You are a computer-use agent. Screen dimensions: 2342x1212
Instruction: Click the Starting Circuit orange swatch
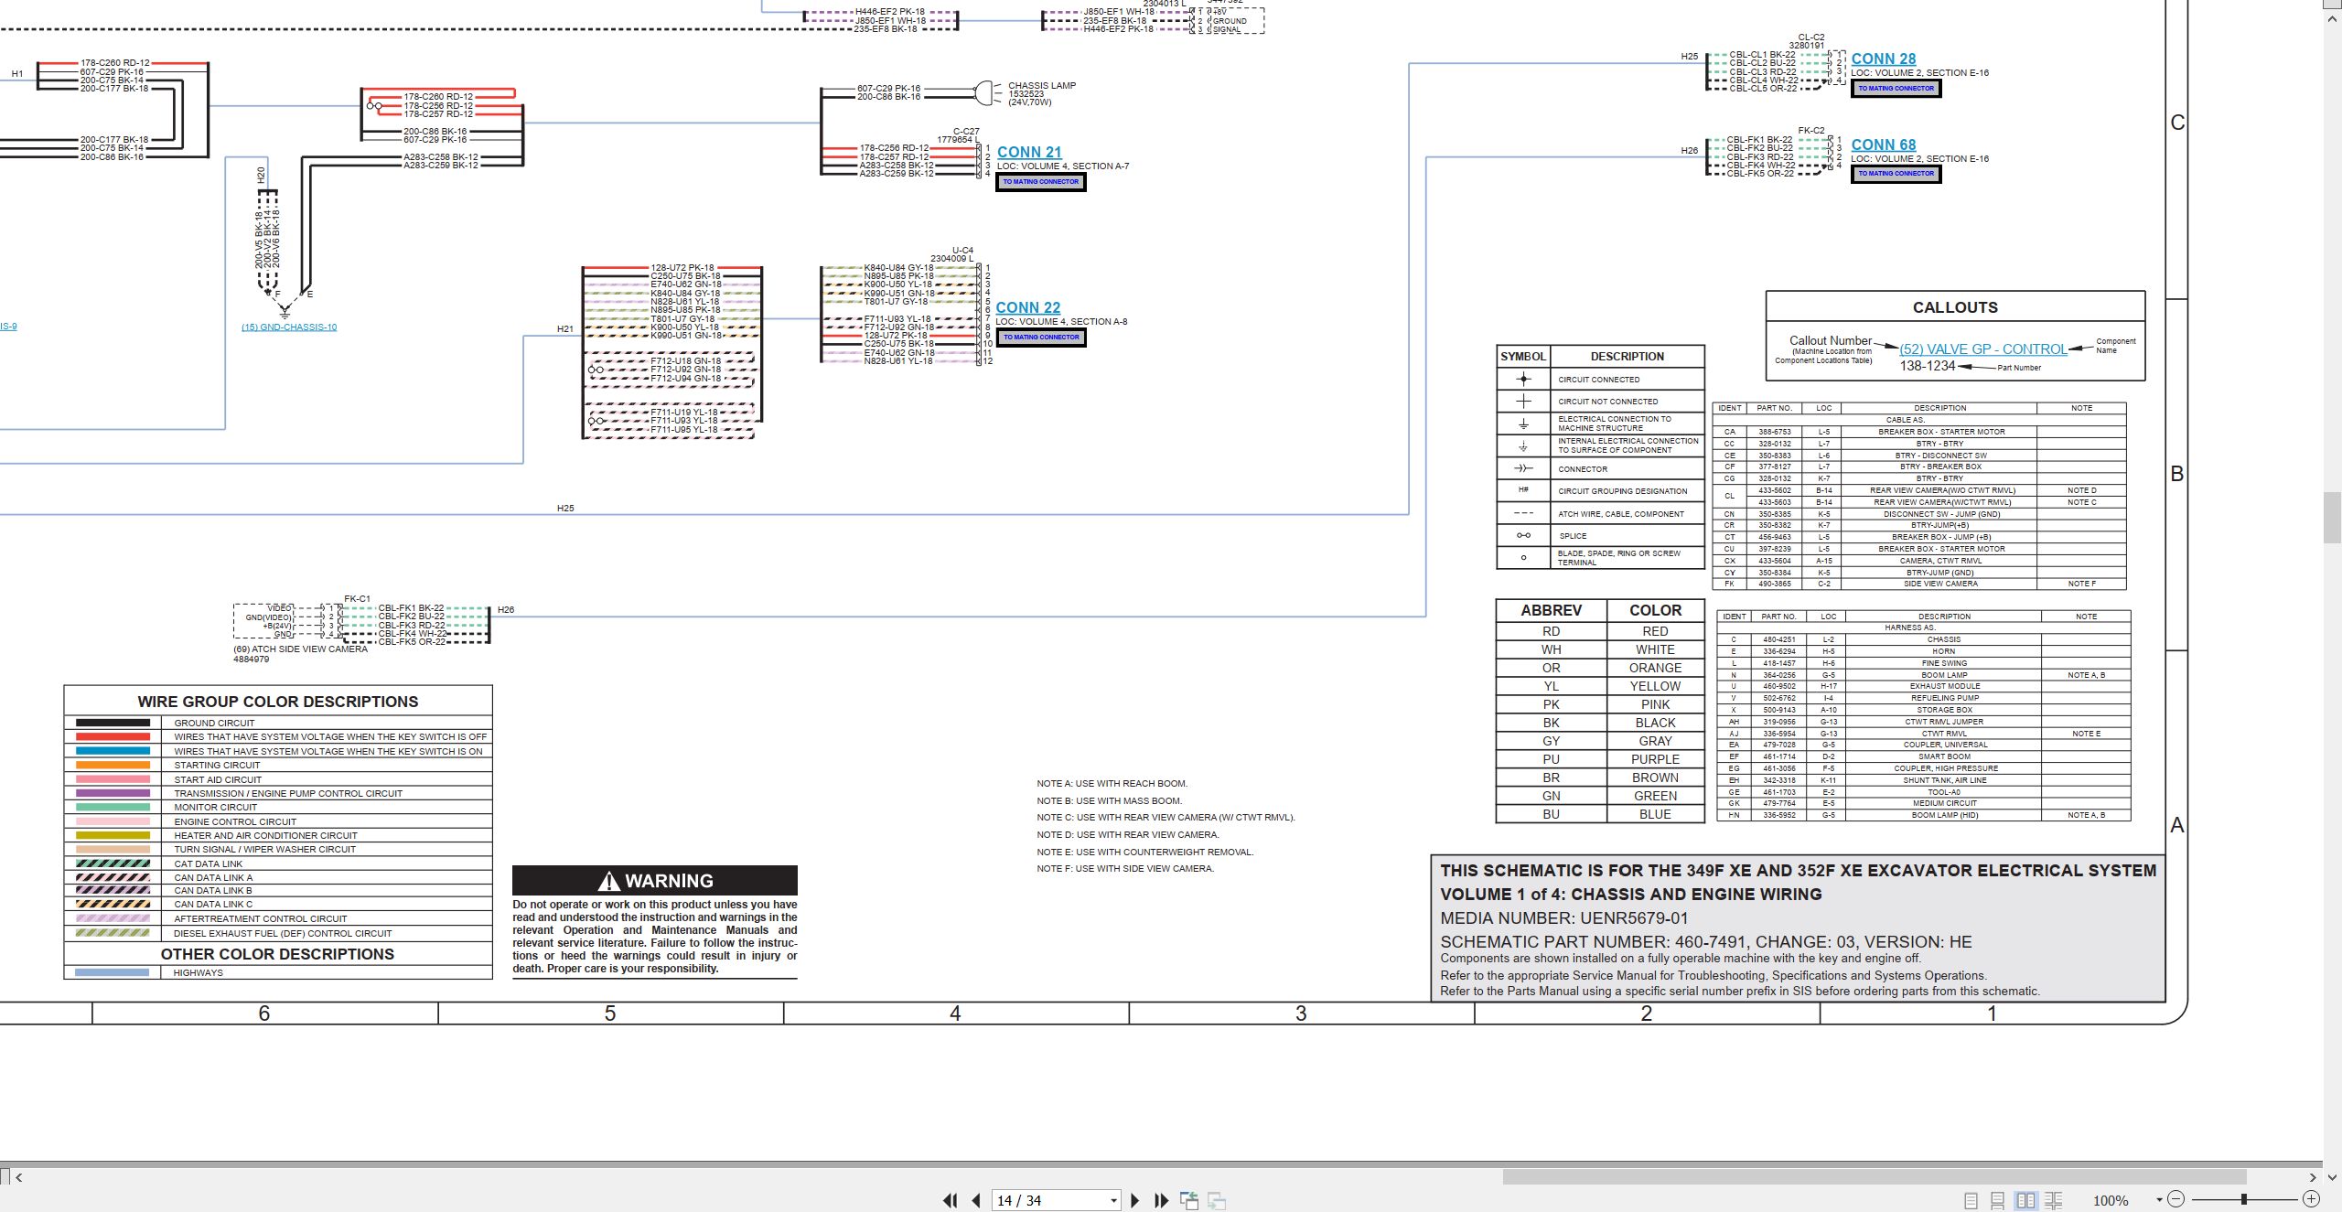(113, 765)
